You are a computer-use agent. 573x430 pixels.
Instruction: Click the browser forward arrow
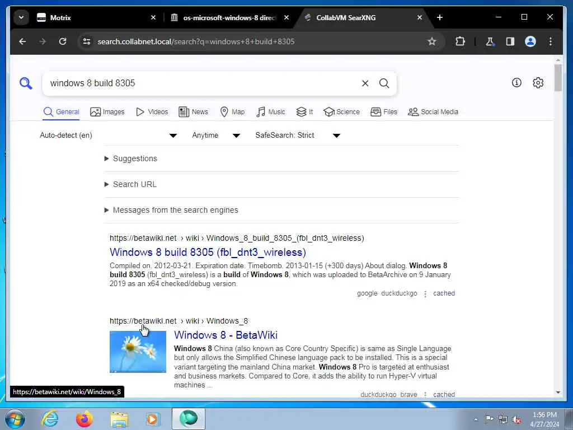pyautogui.click(x=43, y=41)
